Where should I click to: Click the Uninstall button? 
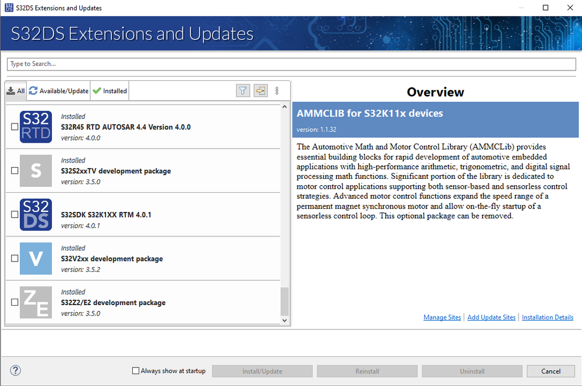click(472, 371)
